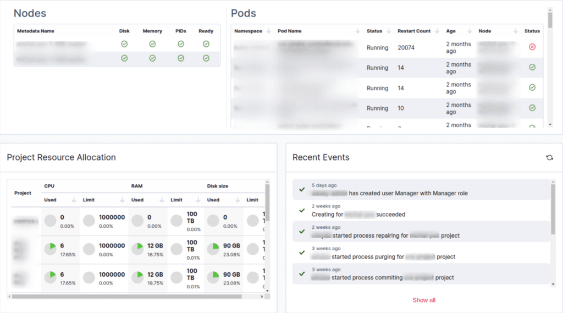The image size is (563, 313).
Task: Click CPU usage pie chart showing 17.65%
Action: [51, 249]
